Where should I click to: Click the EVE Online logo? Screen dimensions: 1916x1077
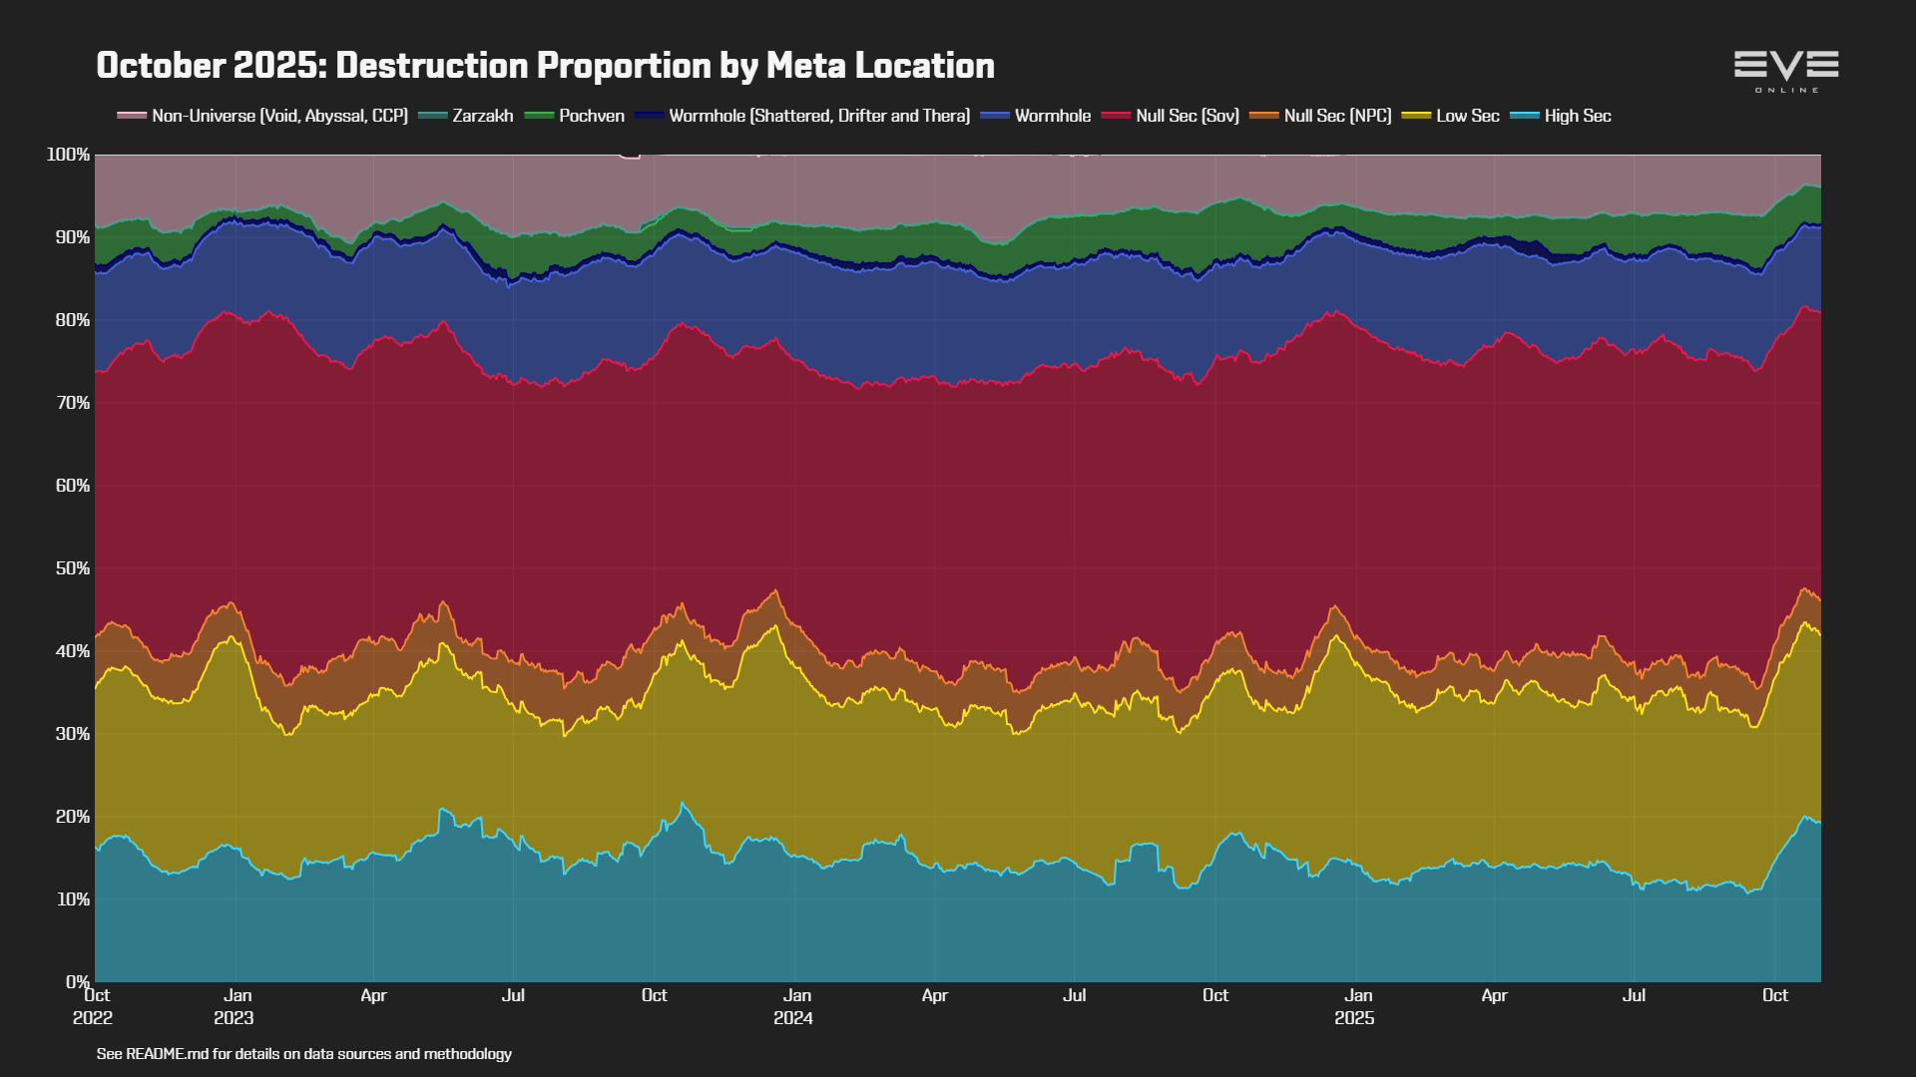click(x=1786, y=71)
